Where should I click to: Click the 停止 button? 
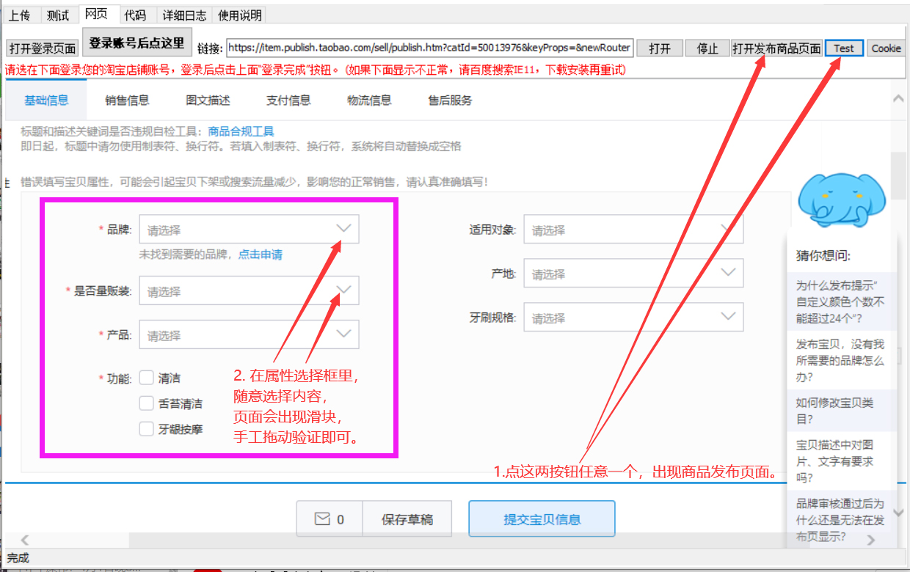pos(707,48)
